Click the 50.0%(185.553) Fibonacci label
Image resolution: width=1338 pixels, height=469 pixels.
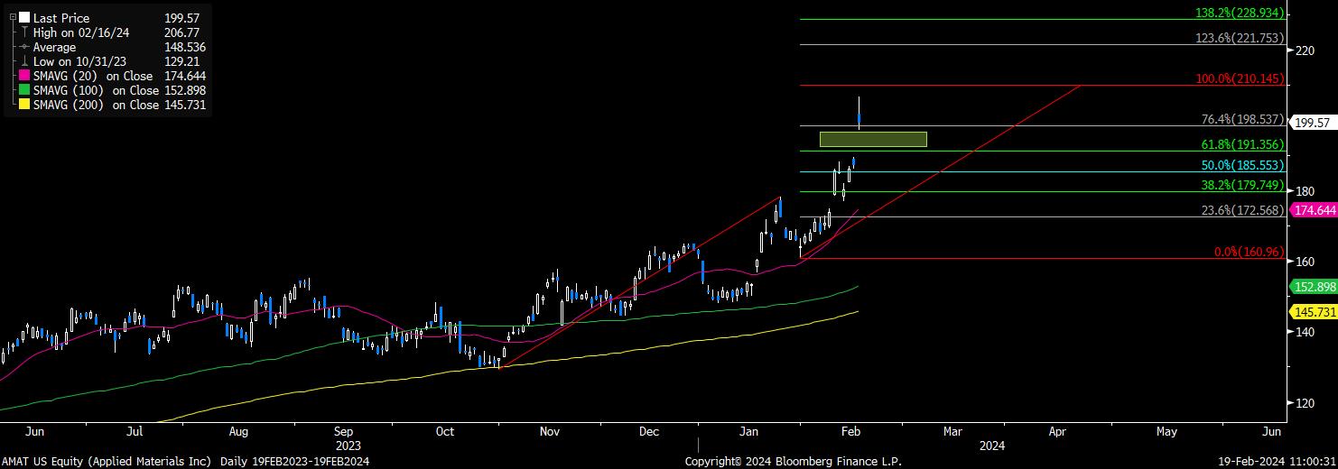1242,166
